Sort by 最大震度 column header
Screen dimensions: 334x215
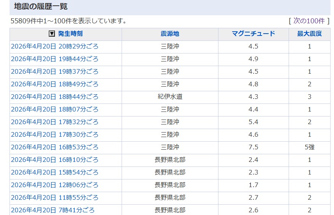coord(309,34)
